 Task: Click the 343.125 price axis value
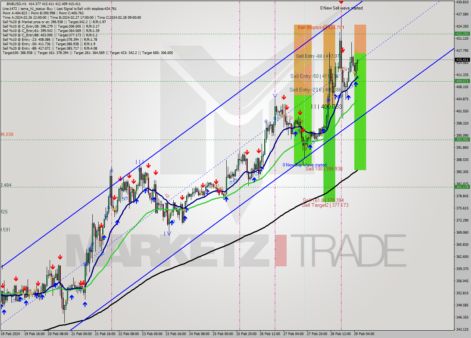coord(462,329)
